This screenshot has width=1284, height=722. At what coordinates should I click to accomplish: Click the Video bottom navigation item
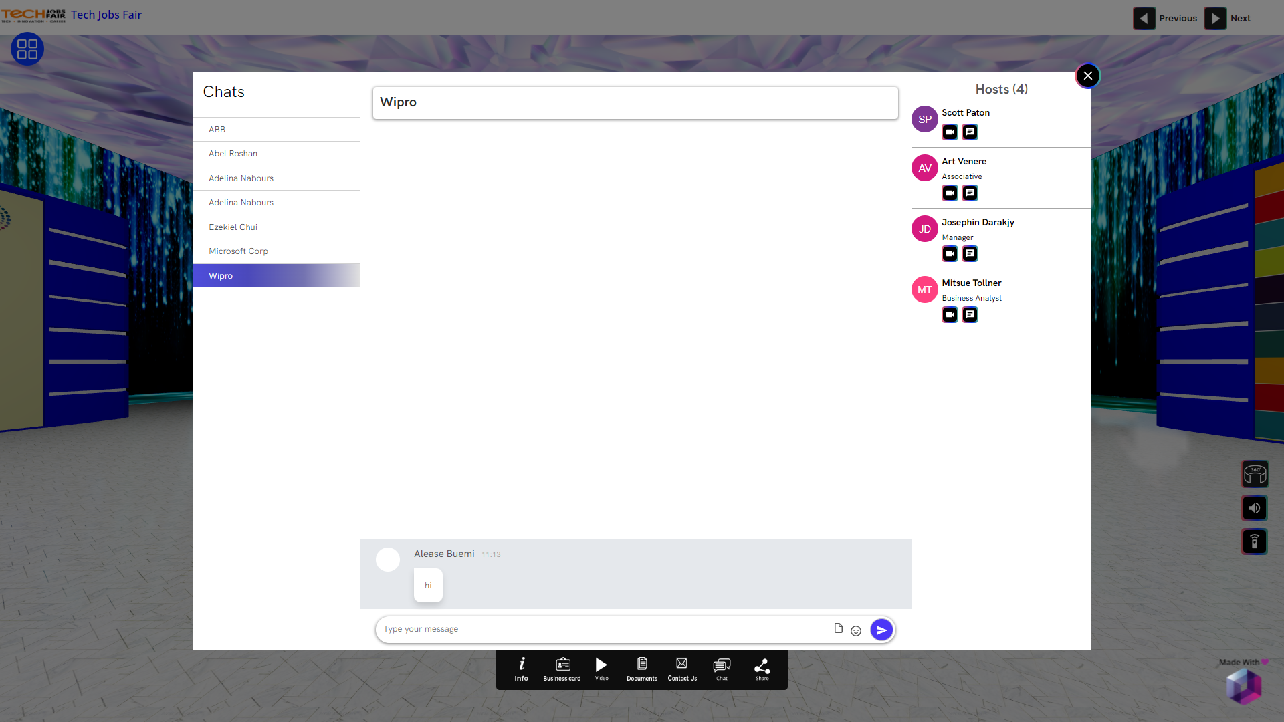[x=603, y=670]
